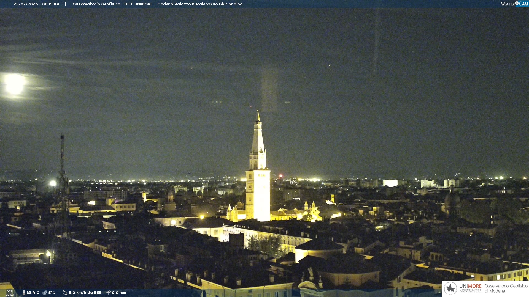Click the Osservatorio Geofisico di Modena text
This screenshot has height=297, width=529.
[x=506, y=288]
